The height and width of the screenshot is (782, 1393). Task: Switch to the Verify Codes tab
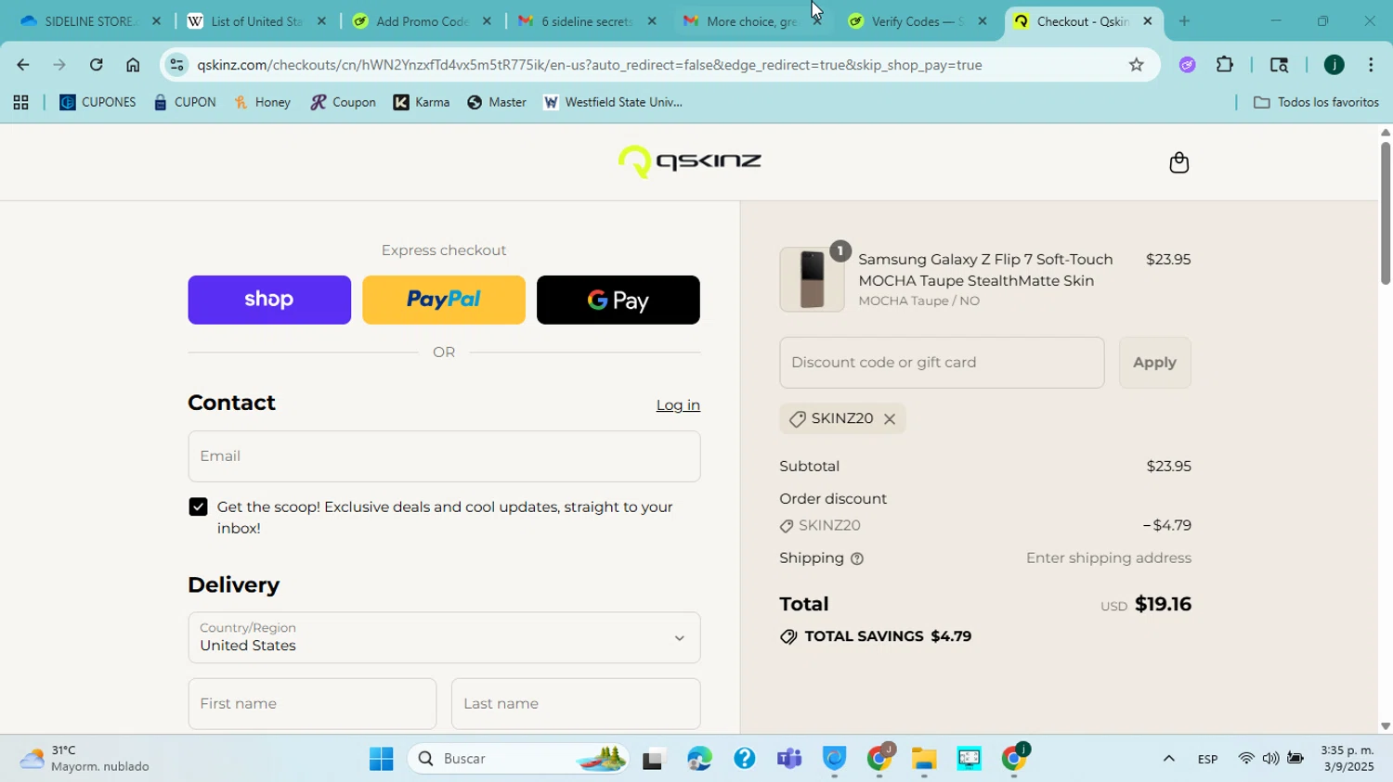click(x=918, y=20)
